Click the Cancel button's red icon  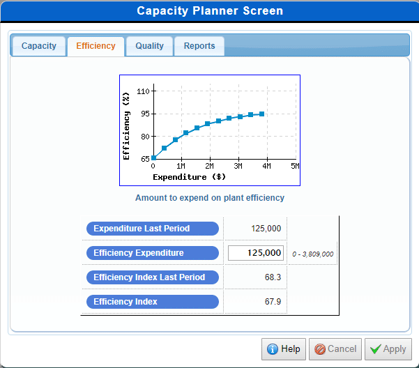point(318,349)
